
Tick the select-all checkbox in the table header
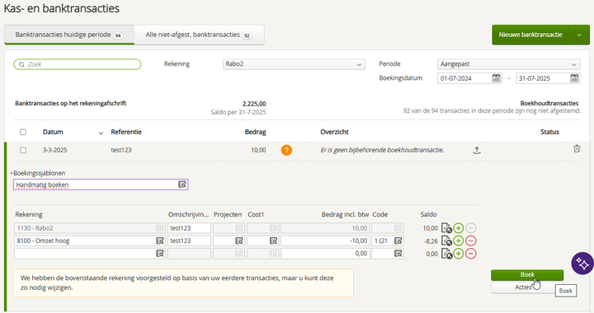coord(23,132)
